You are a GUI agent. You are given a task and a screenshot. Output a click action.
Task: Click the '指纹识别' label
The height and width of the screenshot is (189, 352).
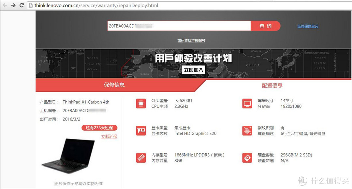click(x=266, y=128)
